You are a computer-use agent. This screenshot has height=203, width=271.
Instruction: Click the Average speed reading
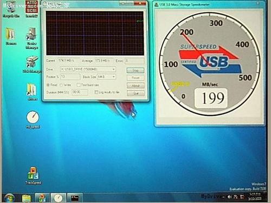point(102,61)
